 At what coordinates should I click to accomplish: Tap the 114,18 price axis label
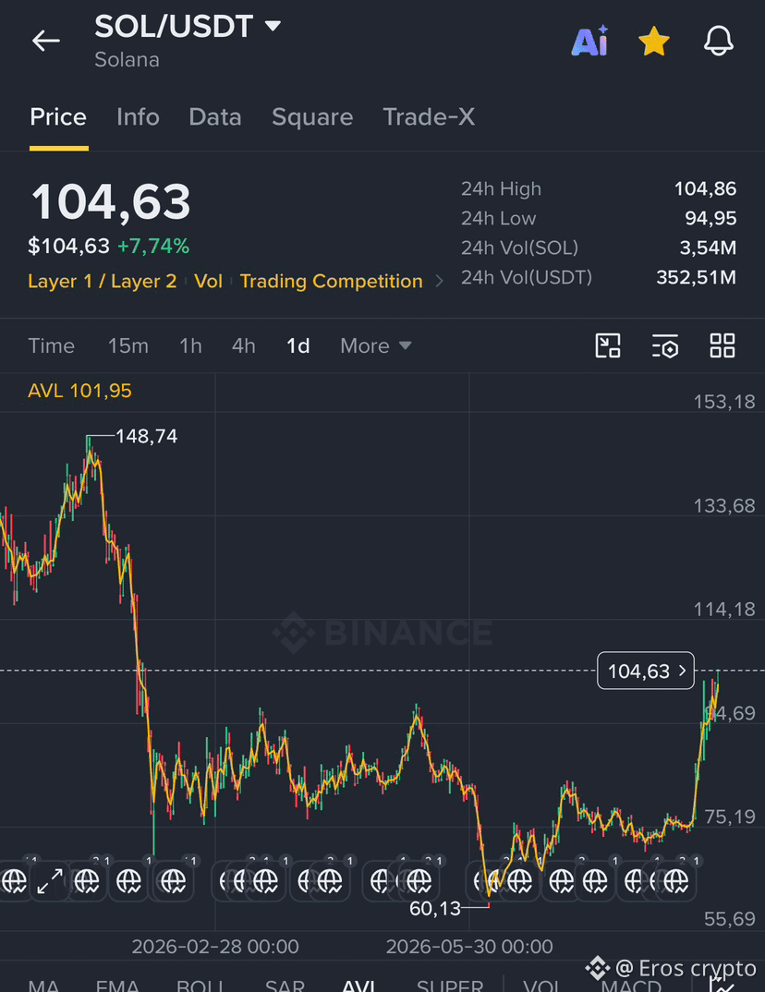coord(724,610)
